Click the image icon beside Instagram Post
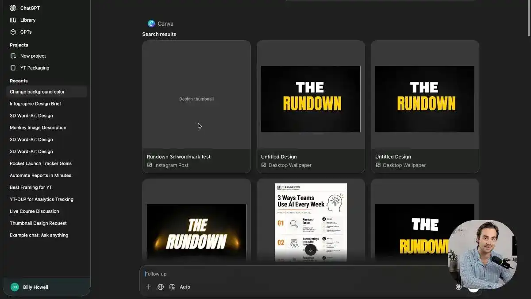 click(150, 165)
